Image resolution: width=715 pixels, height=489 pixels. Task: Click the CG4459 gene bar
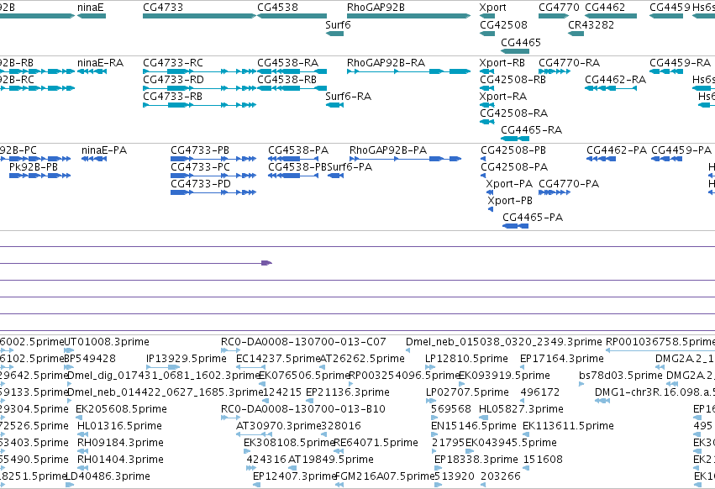[666, 16]
